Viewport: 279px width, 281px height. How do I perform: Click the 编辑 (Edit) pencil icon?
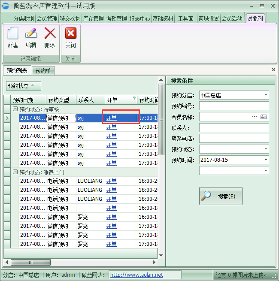[x=31, y=34]
